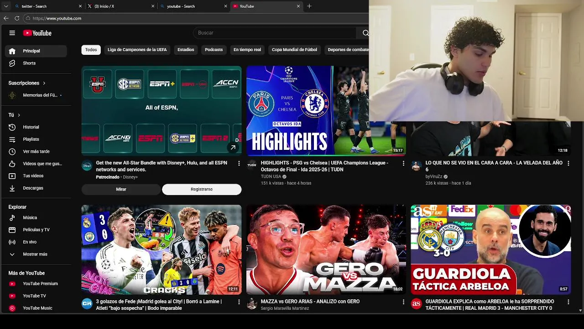Open options for GUARDIOLA EXPLICA video
Viewport: 584px width, 329px height.
tap(568, 302)
